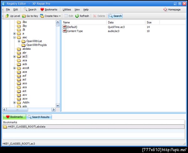
Task: Click the greyed Delete toolbar button
Action: 99,16
